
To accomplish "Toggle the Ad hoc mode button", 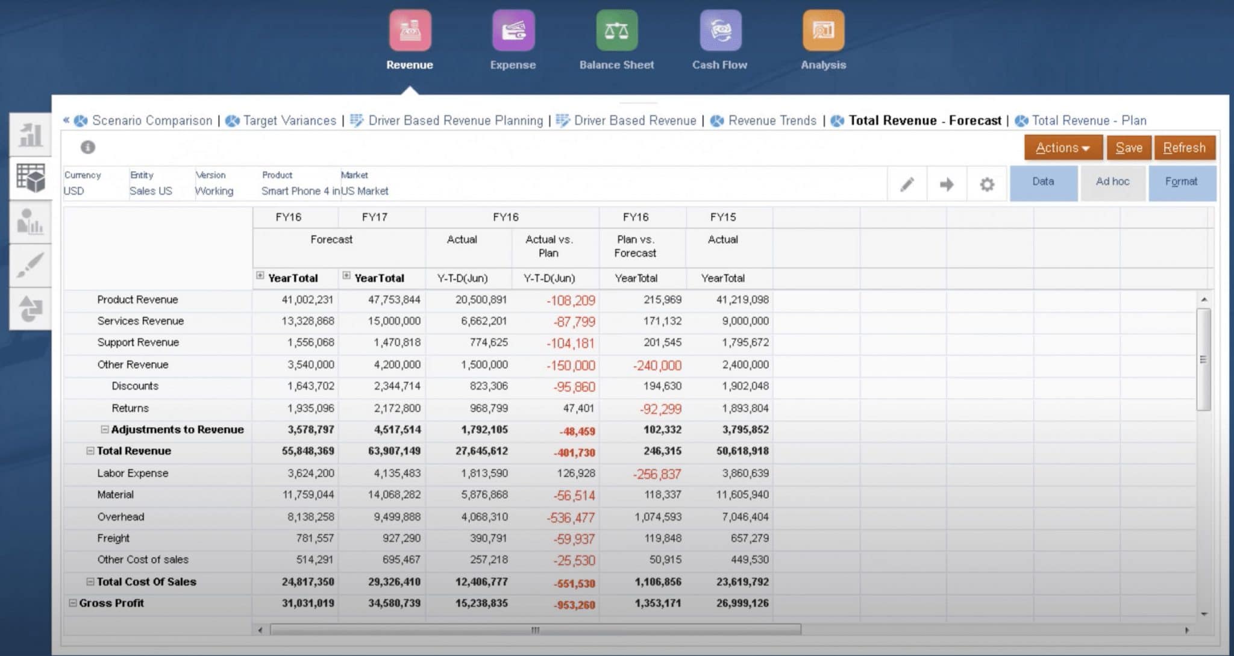I will click(x=1113, y=181).
